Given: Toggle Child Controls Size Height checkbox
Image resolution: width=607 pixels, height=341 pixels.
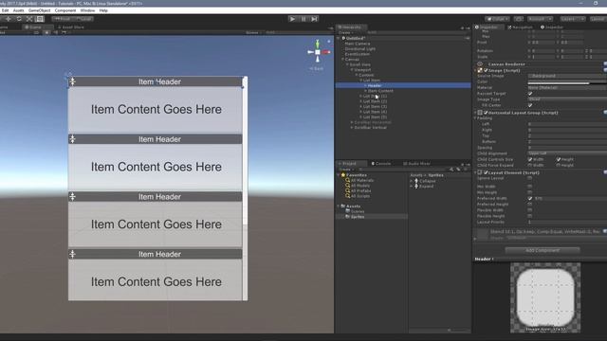Looking at the screenshot, I should click(x=559, y=159).
